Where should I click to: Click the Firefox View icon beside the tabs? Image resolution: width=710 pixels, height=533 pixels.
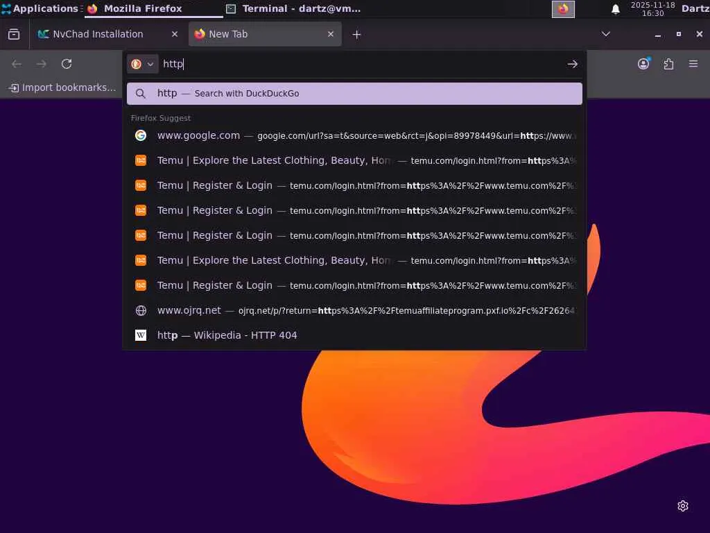(14, 34)
